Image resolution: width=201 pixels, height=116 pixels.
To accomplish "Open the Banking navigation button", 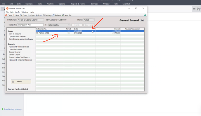I will pyautogui.click(x=21, y=82).
